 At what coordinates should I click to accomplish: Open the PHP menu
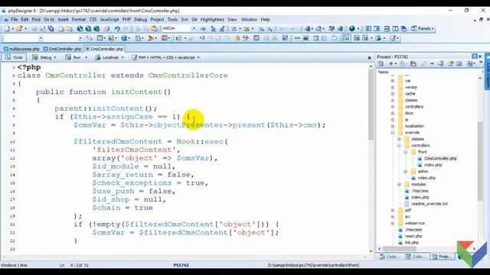(126, 19)
